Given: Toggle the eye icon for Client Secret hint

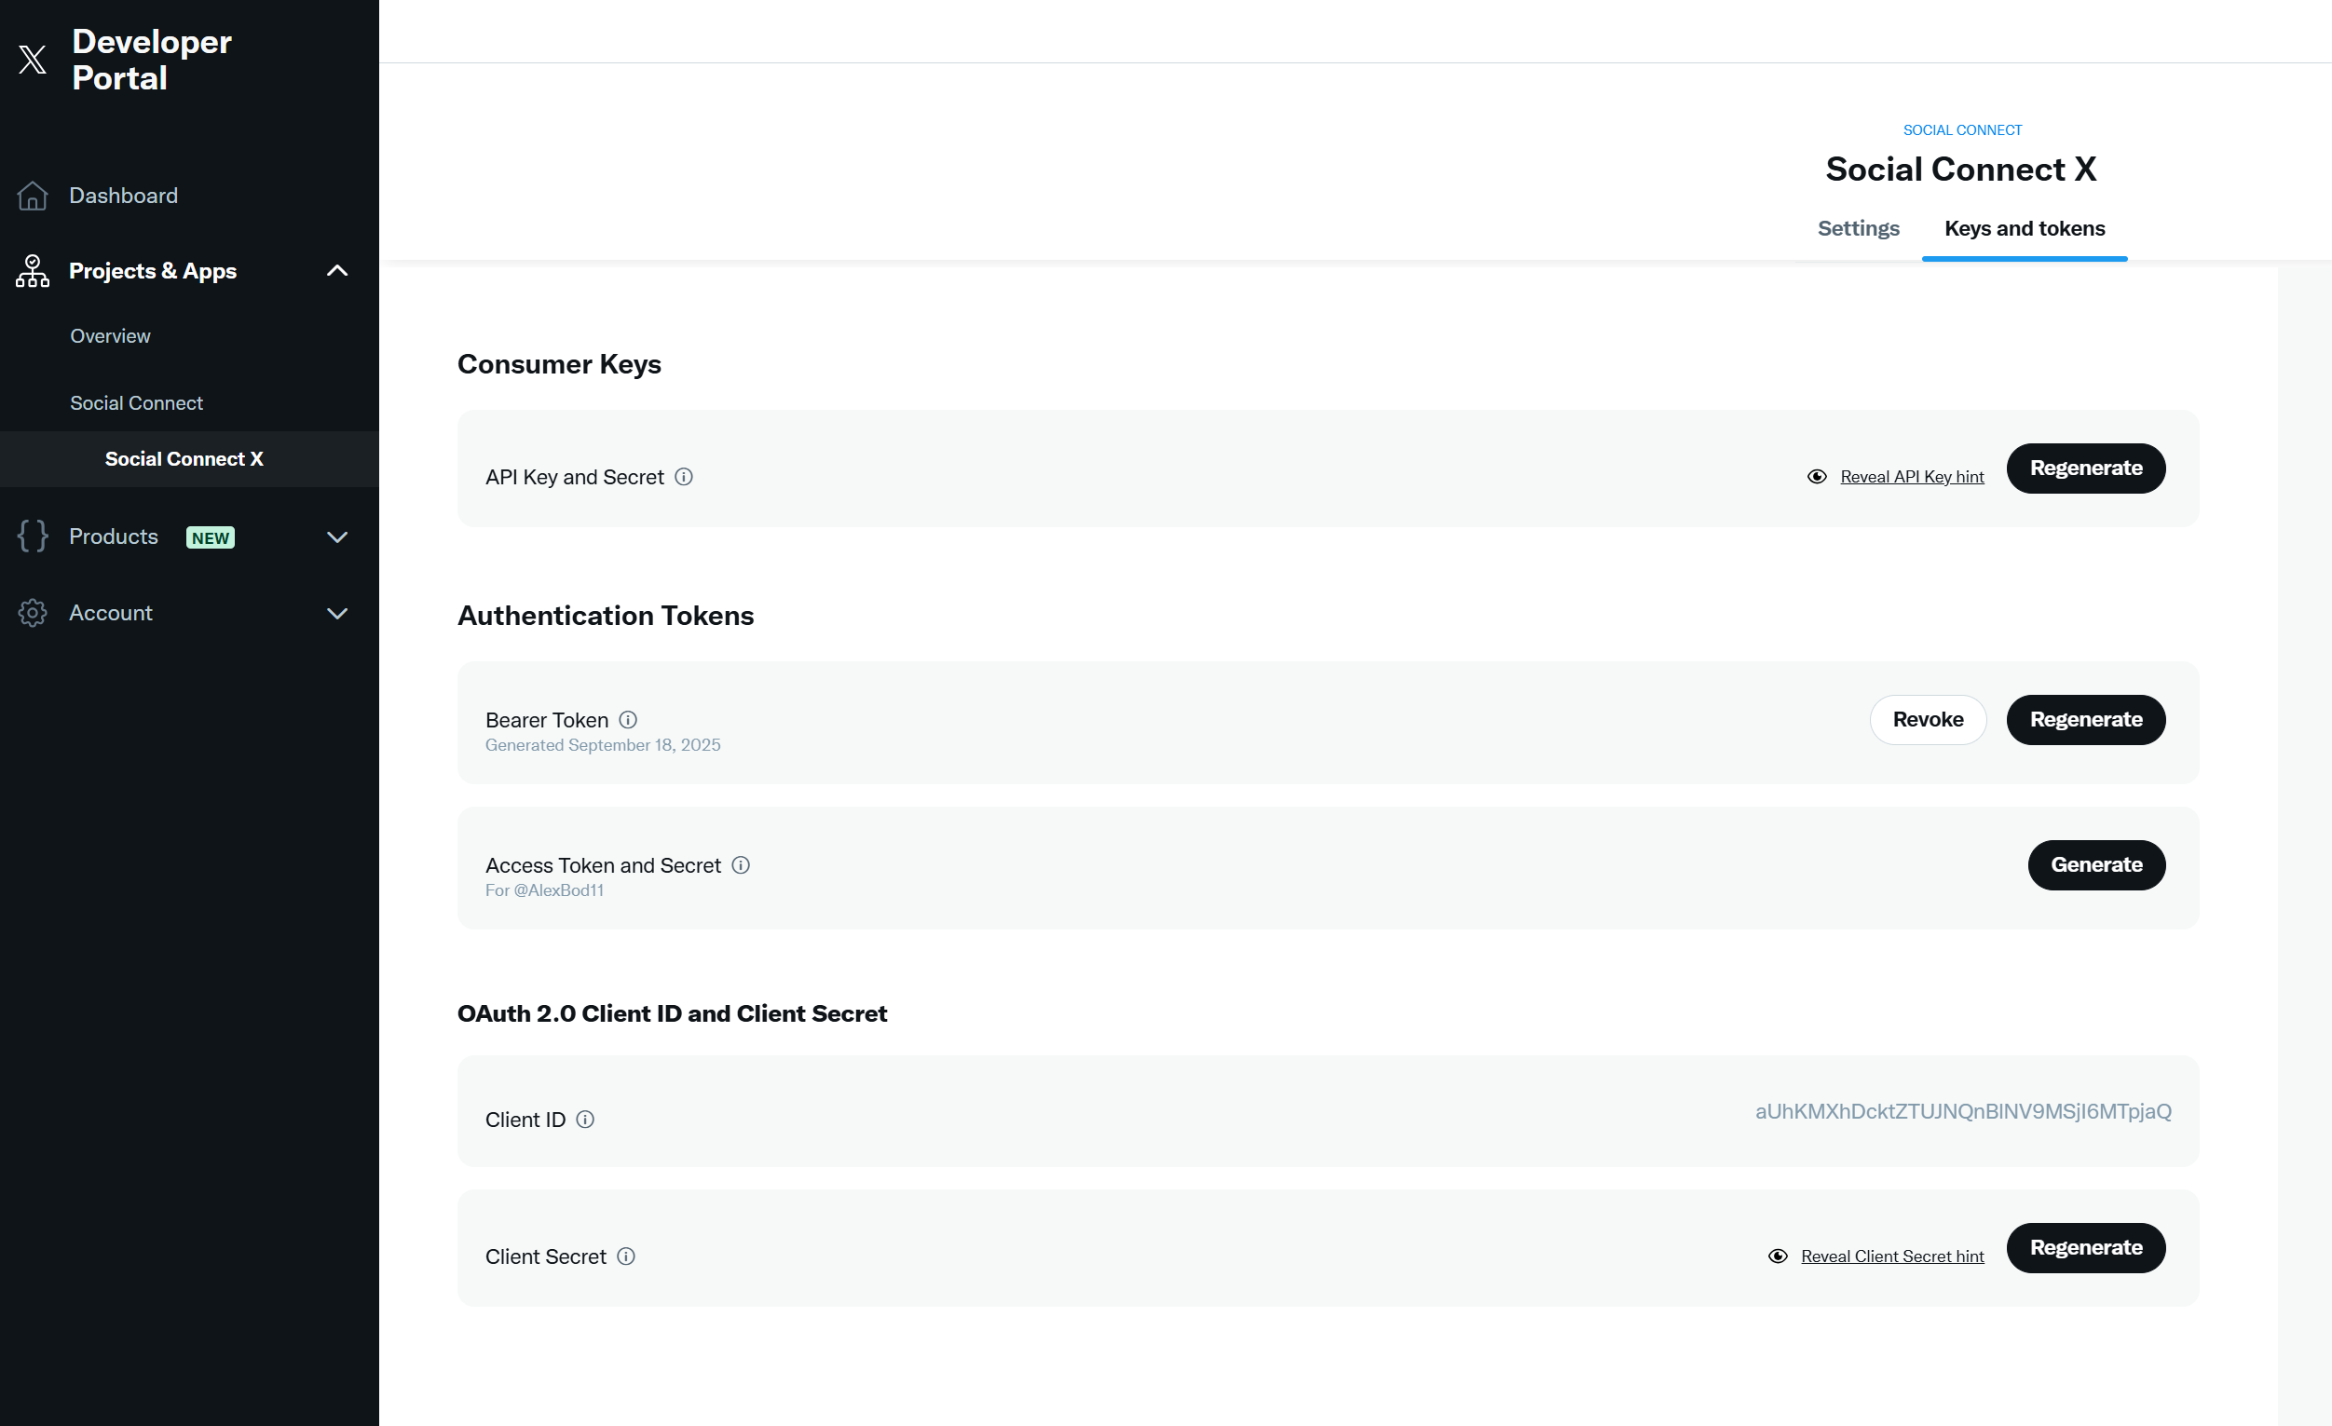Looking at the screenshot, I should tap(1778, 1256).
